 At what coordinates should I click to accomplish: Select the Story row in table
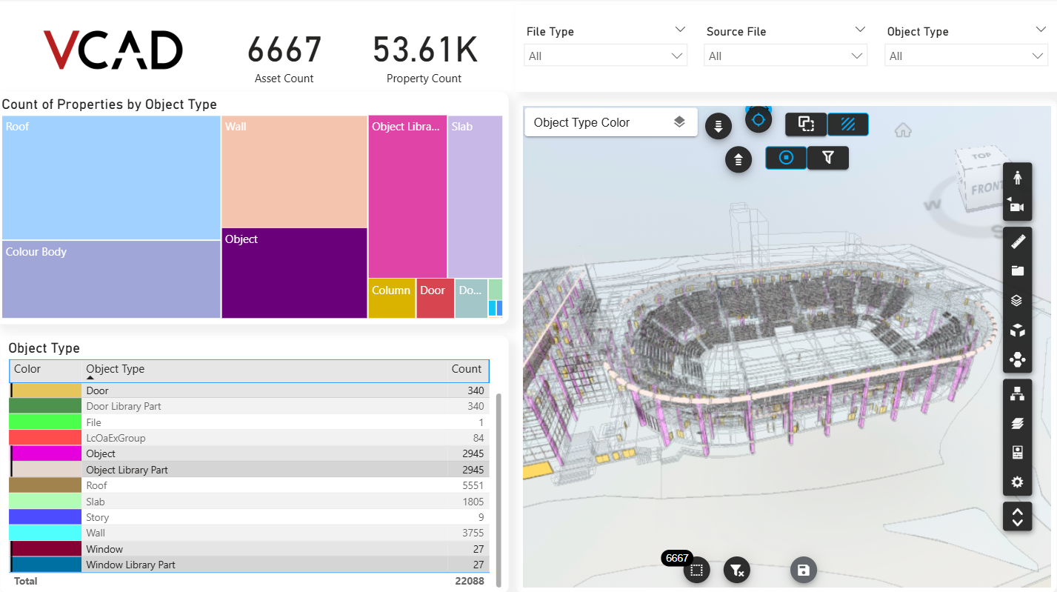pos(249,517)
